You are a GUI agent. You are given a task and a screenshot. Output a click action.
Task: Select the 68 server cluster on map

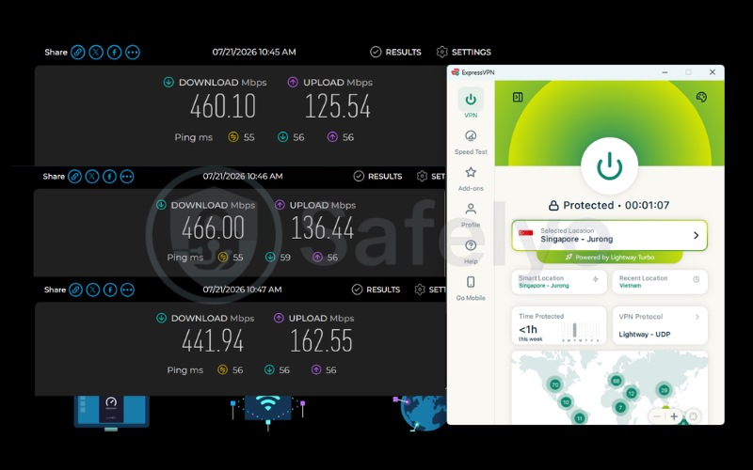[616, 381]
